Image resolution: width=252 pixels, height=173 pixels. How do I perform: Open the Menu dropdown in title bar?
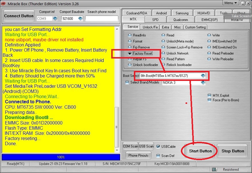point(230,3)
